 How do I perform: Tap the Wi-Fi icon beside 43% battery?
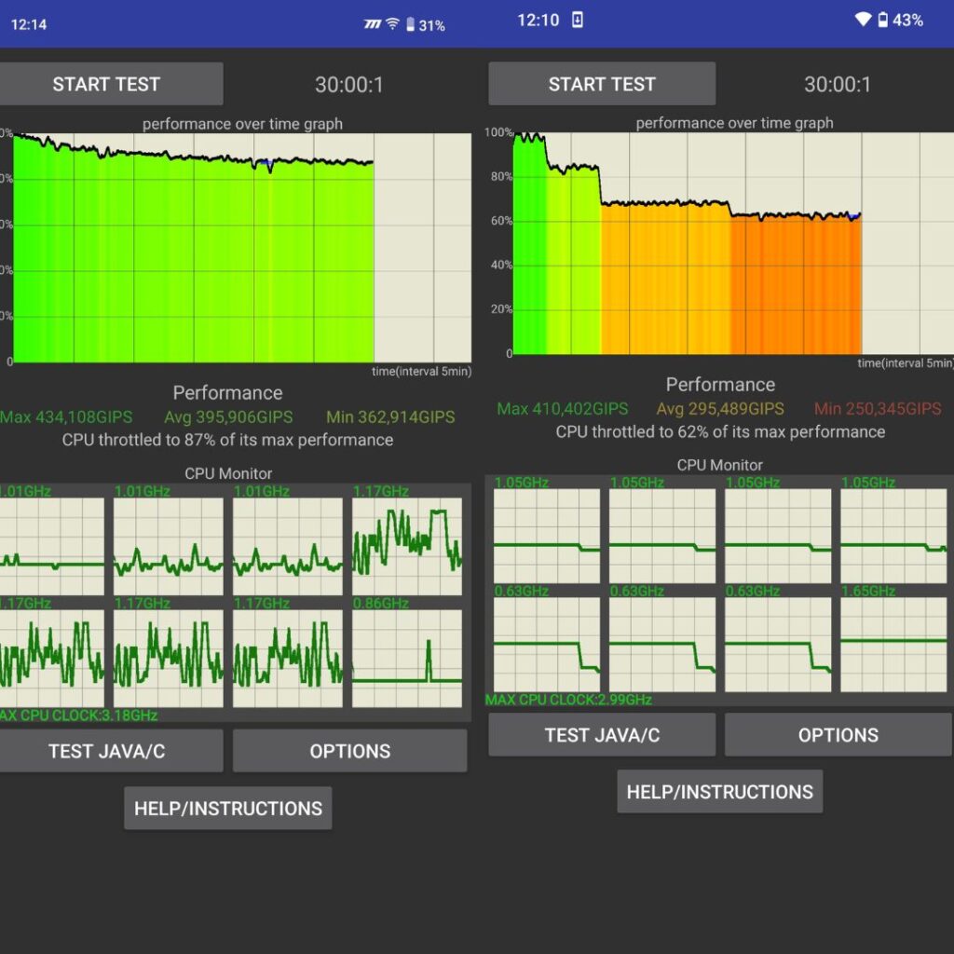pyautogui.click(x=863, y=20)
